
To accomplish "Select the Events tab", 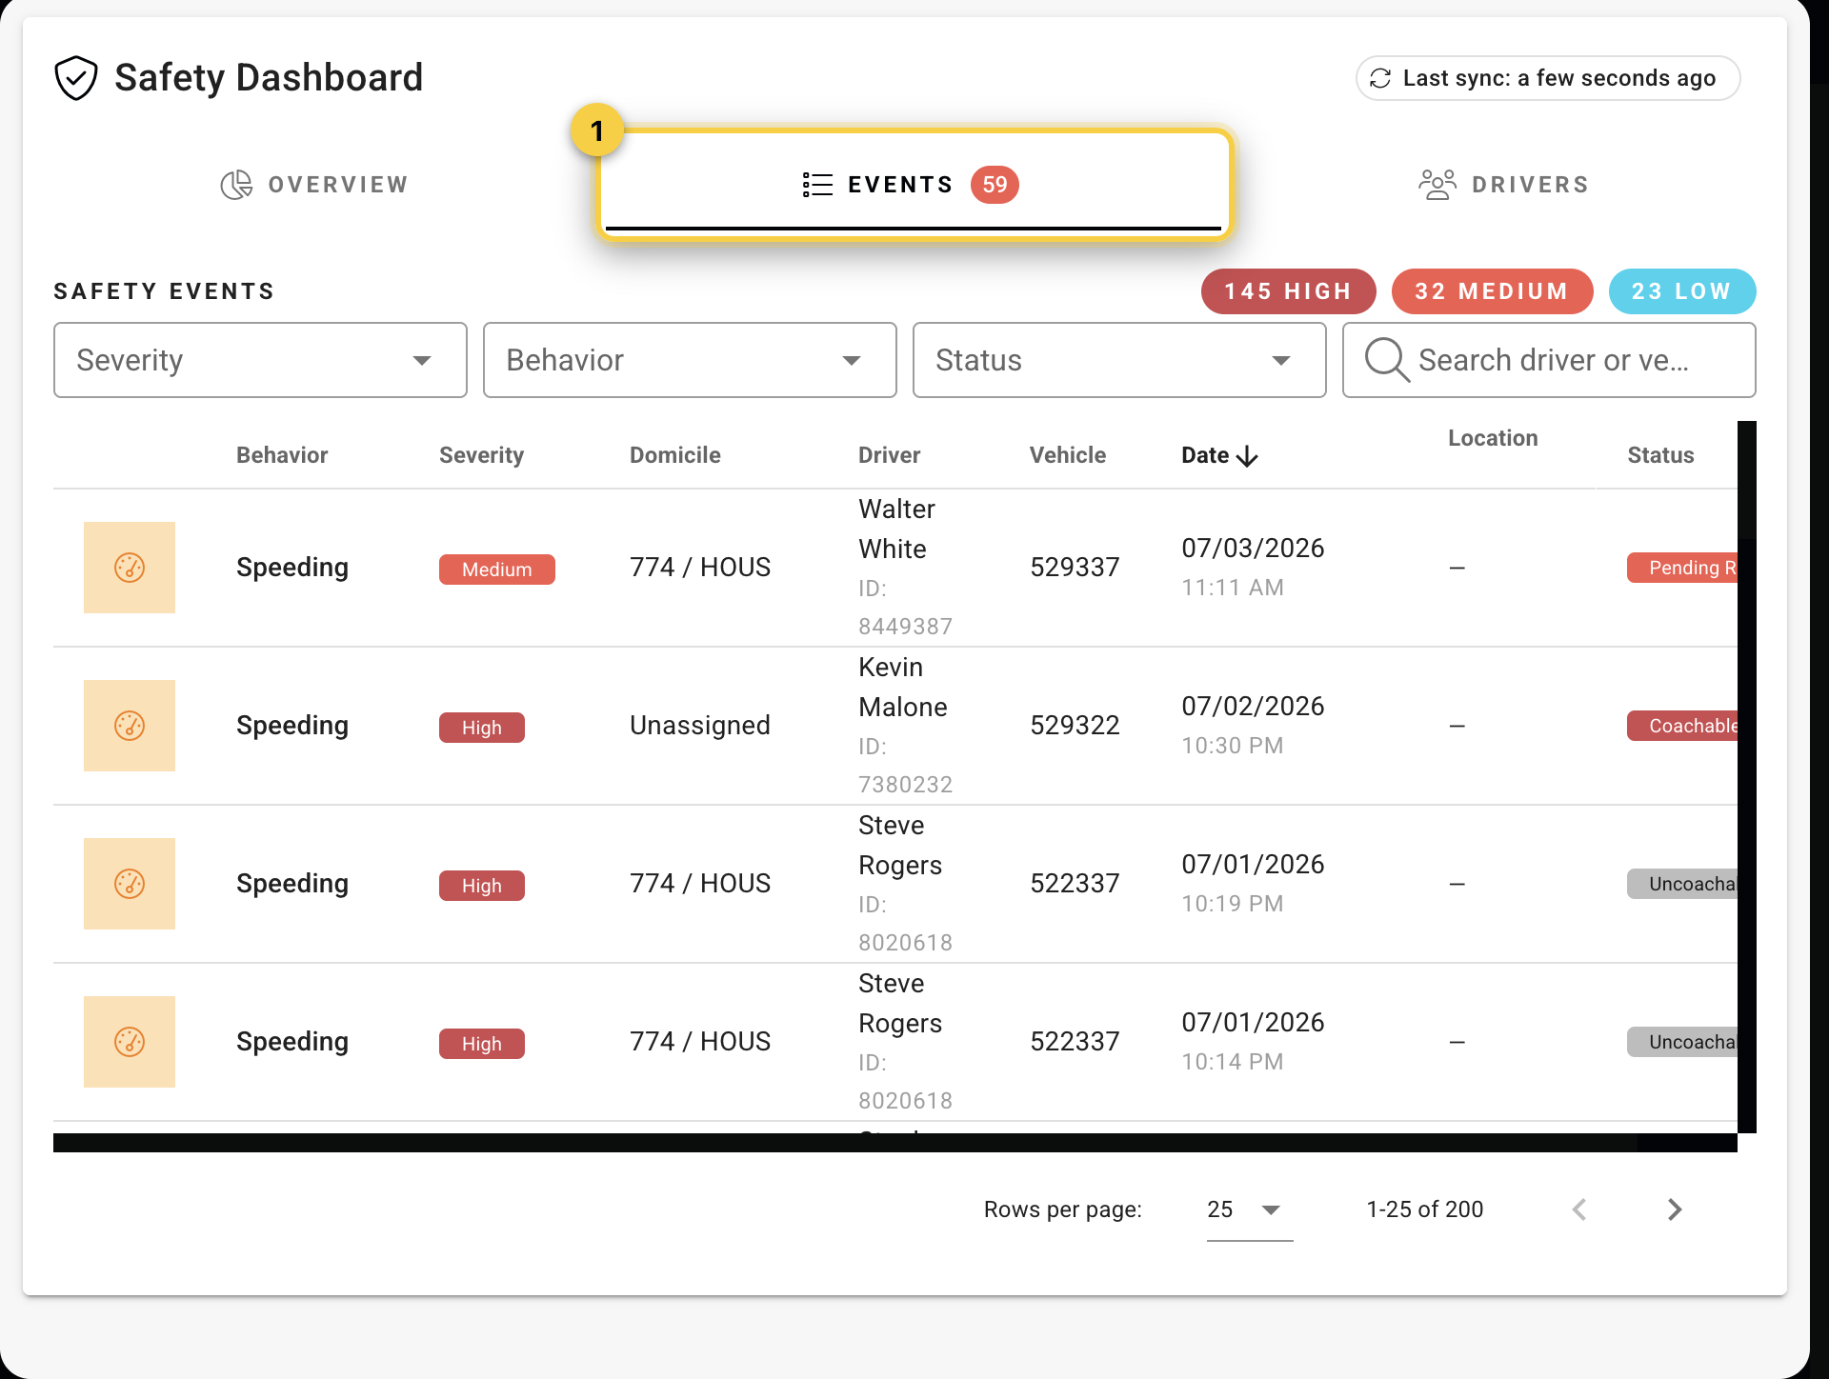I will tap(914, 184).
